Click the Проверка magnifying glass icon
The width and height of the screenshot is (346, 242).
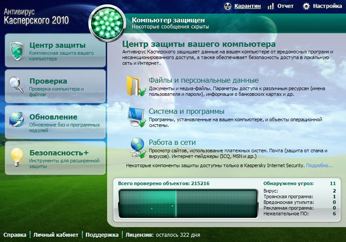[16, 84]
